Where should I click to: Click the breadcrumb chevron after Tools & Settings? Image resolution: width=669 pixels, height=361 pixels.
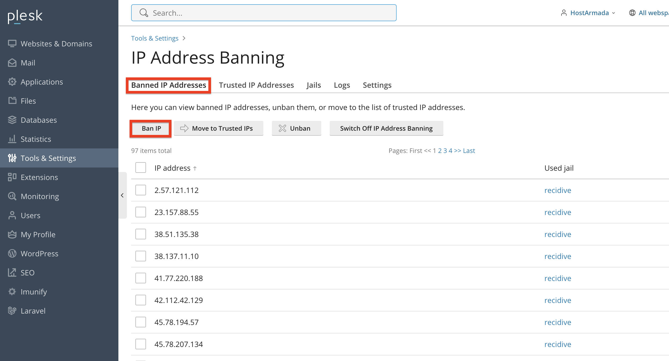pos(184,38)
